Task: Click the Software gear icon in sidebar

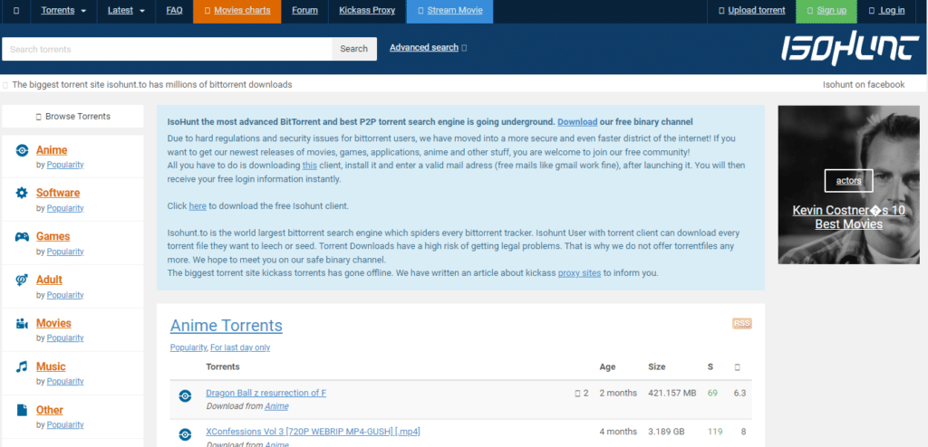Action: pos(22,193)
